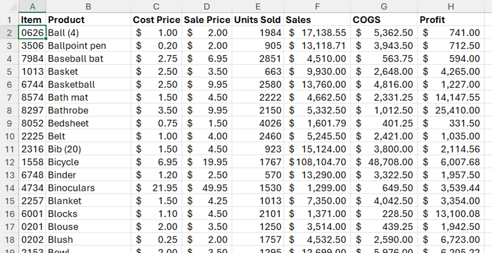Select the Belt product cell
This screenshot has height=253, width=492.
click(88, 136)
